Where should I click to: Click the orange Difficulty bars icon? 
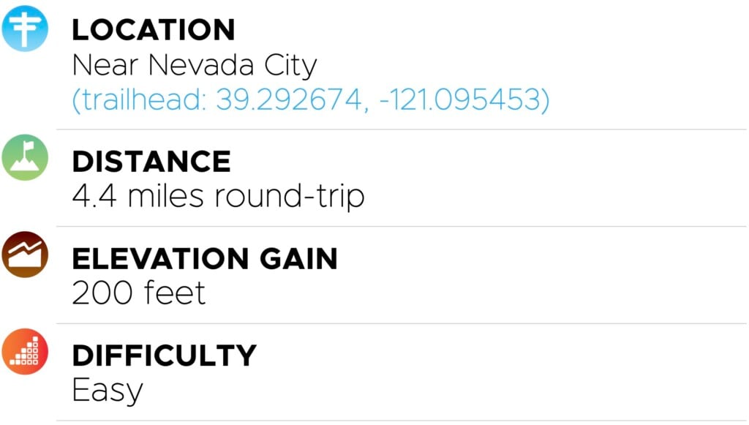[25, 351]
